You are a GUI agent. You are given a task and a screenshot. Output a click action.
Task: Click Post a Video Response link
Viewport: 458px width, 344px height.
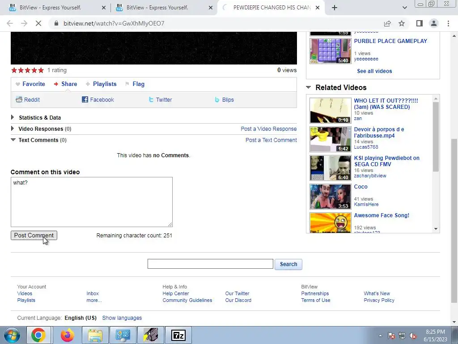[x=269, y=129]
